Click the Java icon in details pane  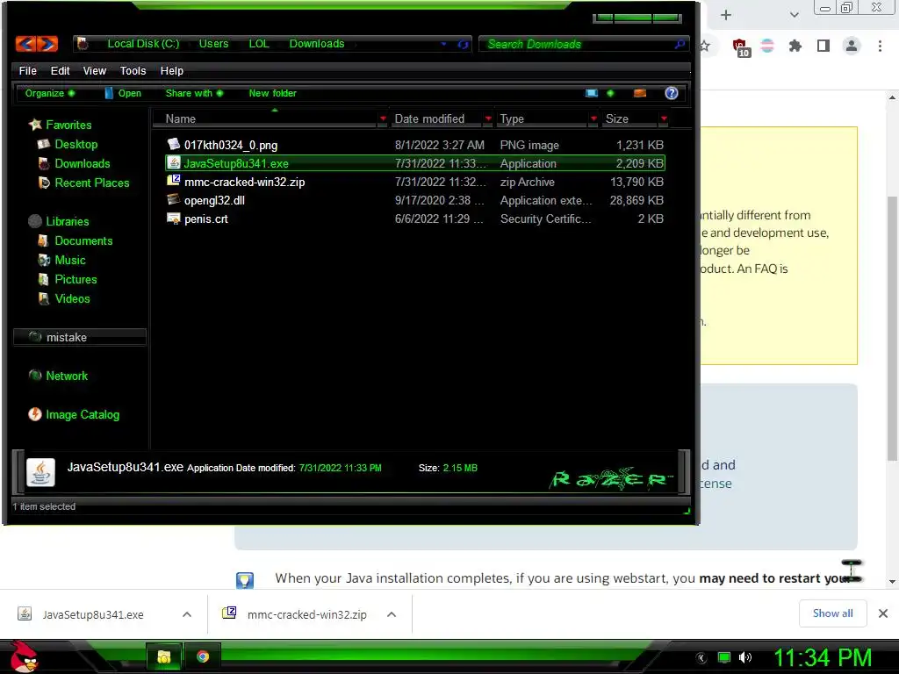[x=40, y=472]
